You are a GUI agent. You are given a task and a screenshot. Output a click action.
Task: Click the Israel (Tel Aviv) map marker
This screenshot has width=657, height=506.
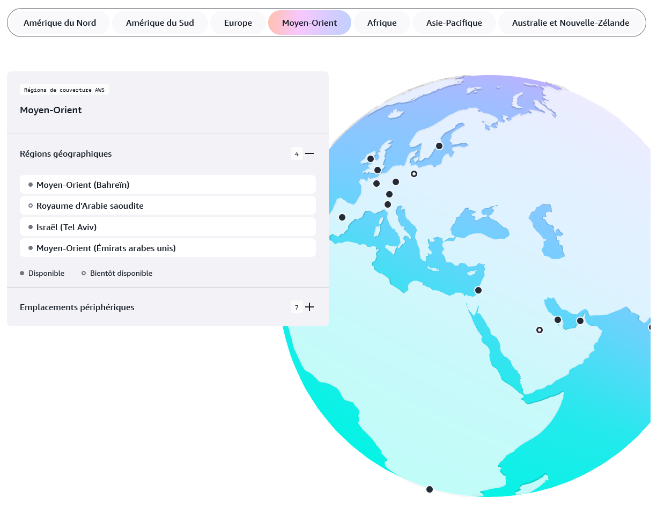[478, 290]
